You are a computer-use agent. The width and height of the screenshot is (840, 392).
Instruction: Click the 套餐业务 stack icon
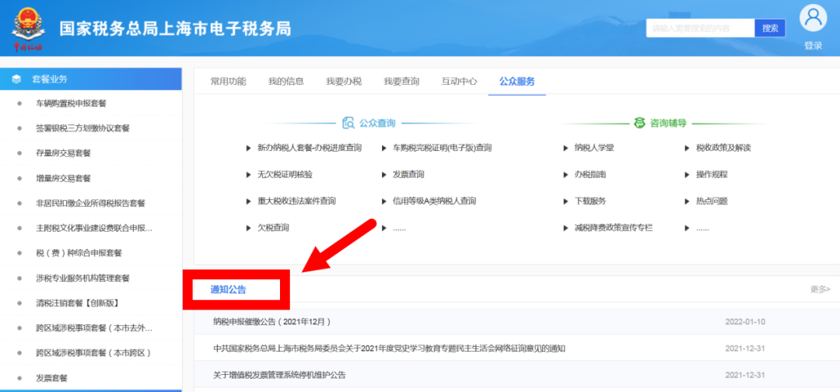point(16,79)
